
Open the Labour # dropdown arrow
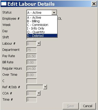[39, 44]
